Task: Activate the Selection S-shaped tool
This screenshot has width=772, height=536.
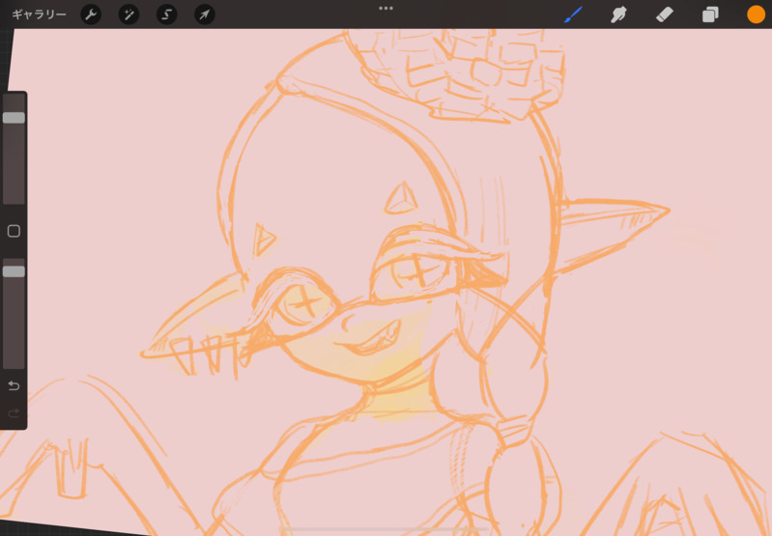Action: tap(166, 14)
